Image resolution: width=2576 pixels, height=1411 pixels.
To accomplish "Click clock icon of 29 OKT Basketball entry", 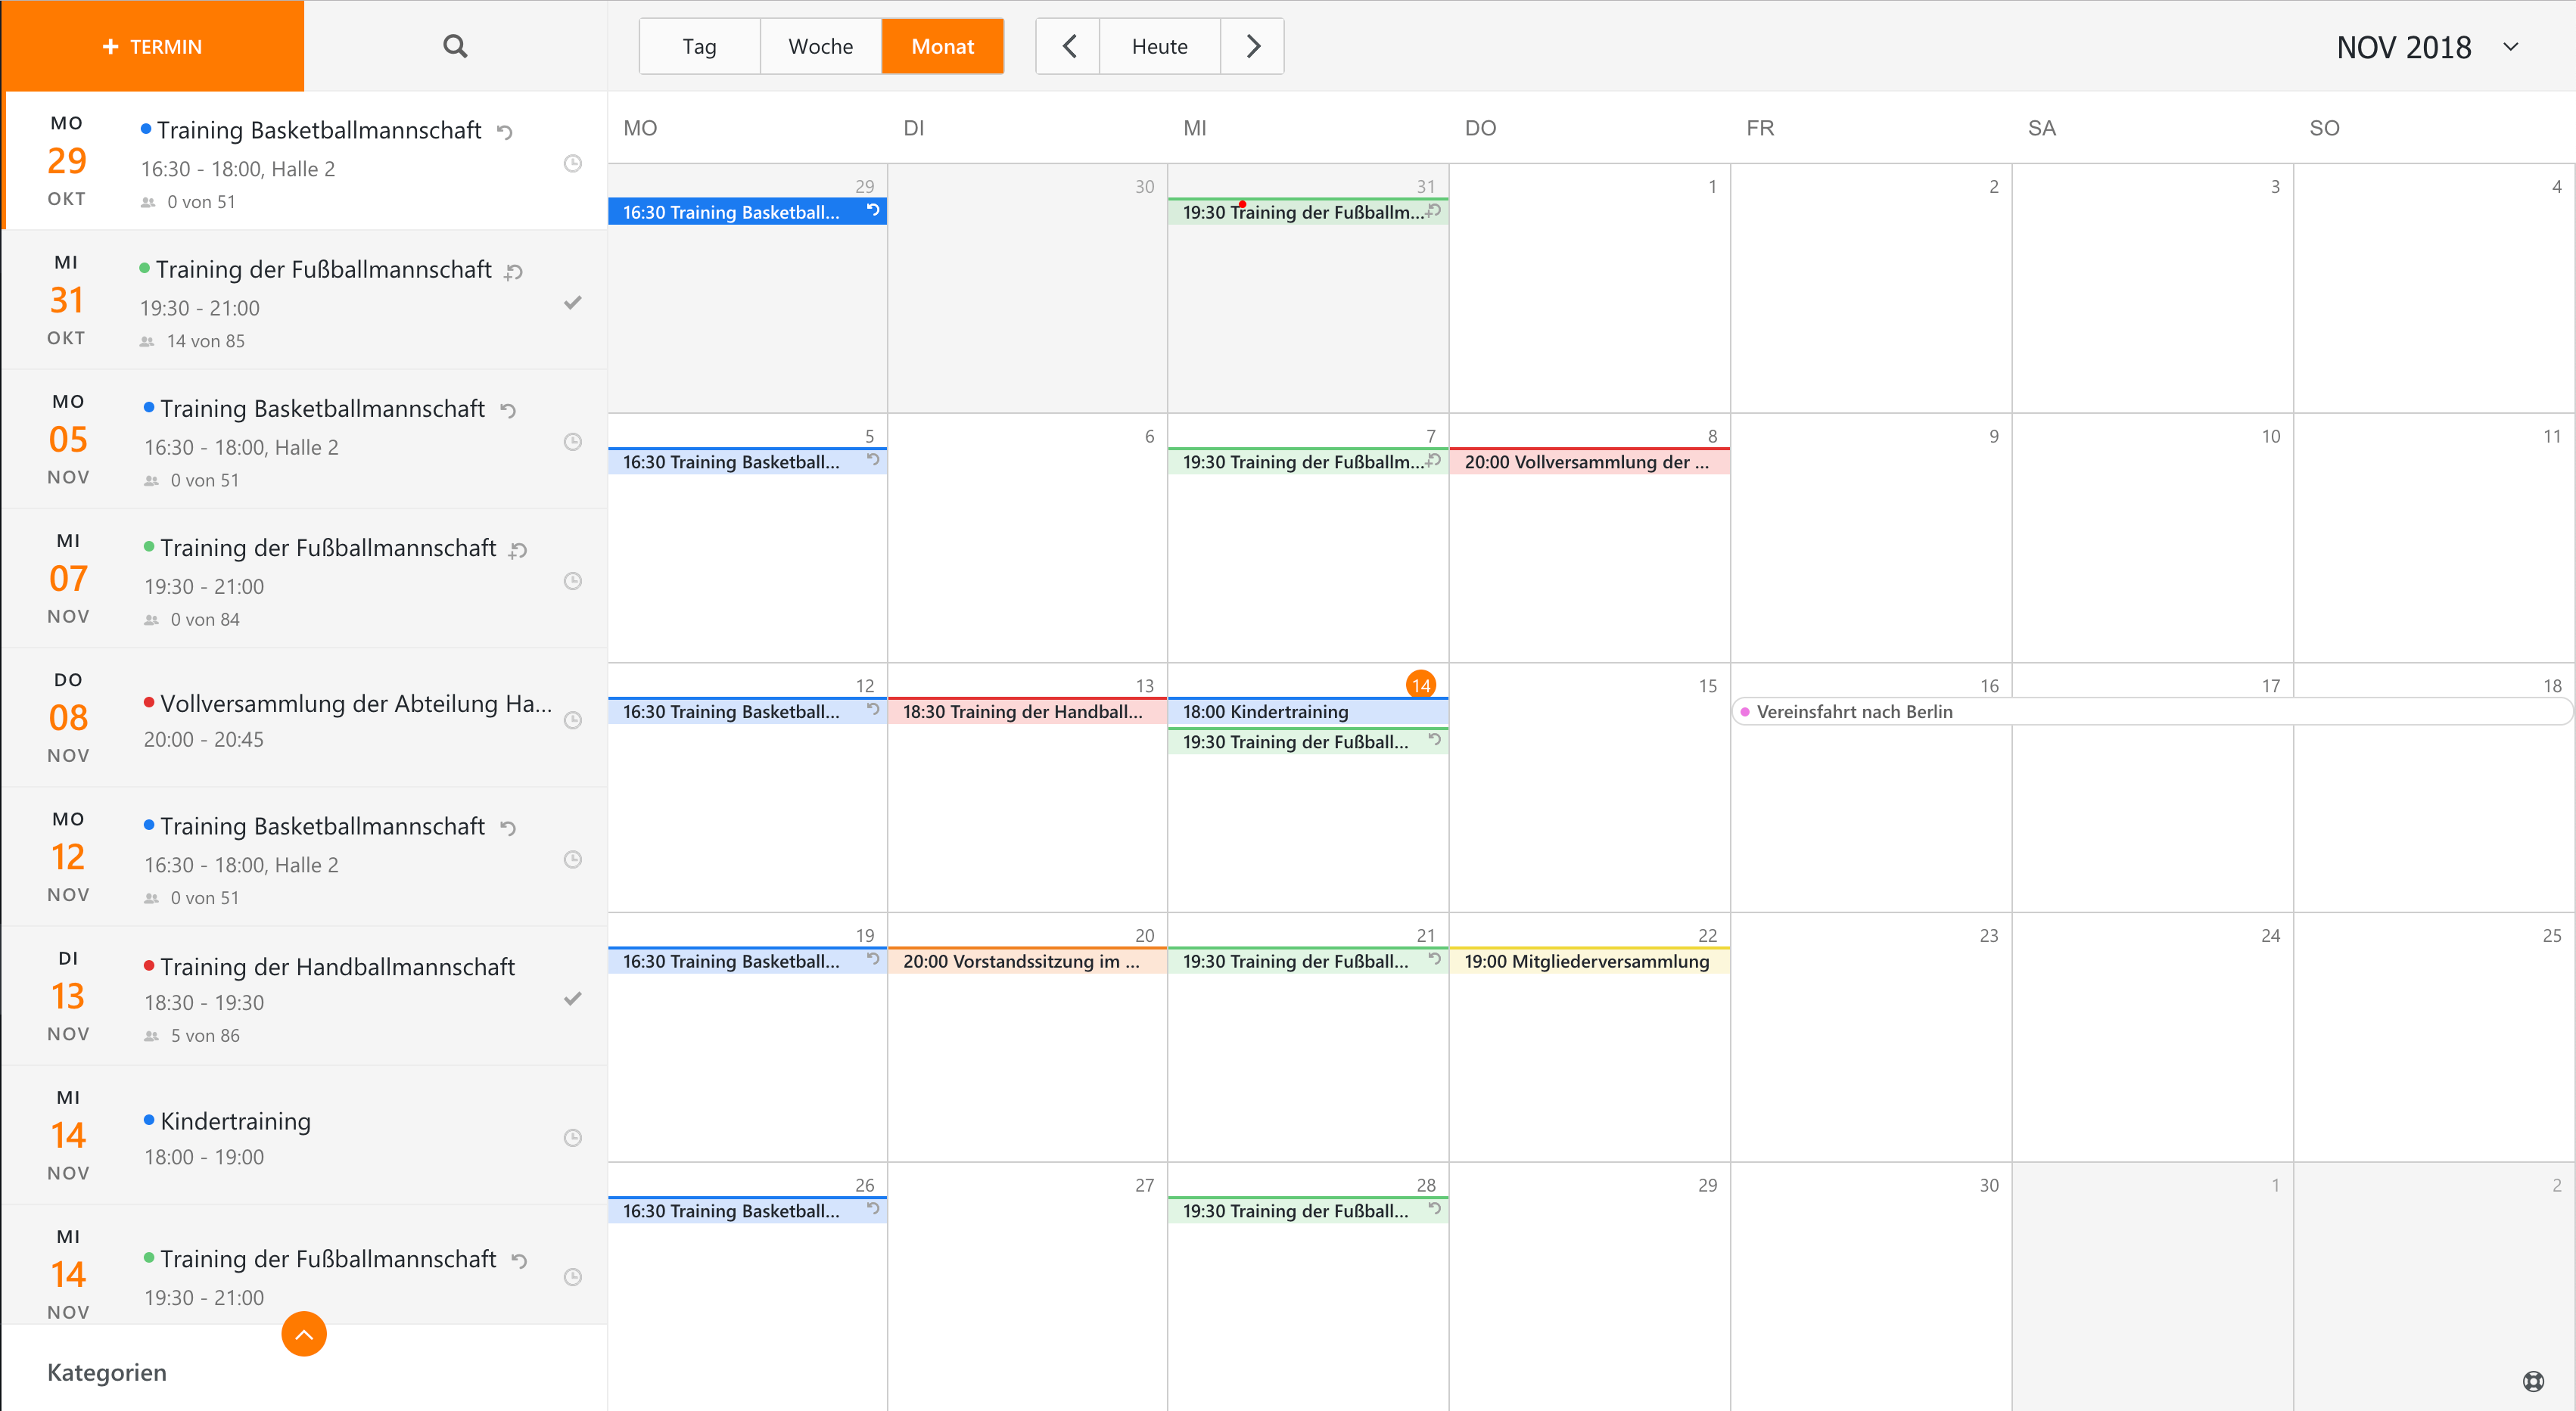I will [573, 163].
